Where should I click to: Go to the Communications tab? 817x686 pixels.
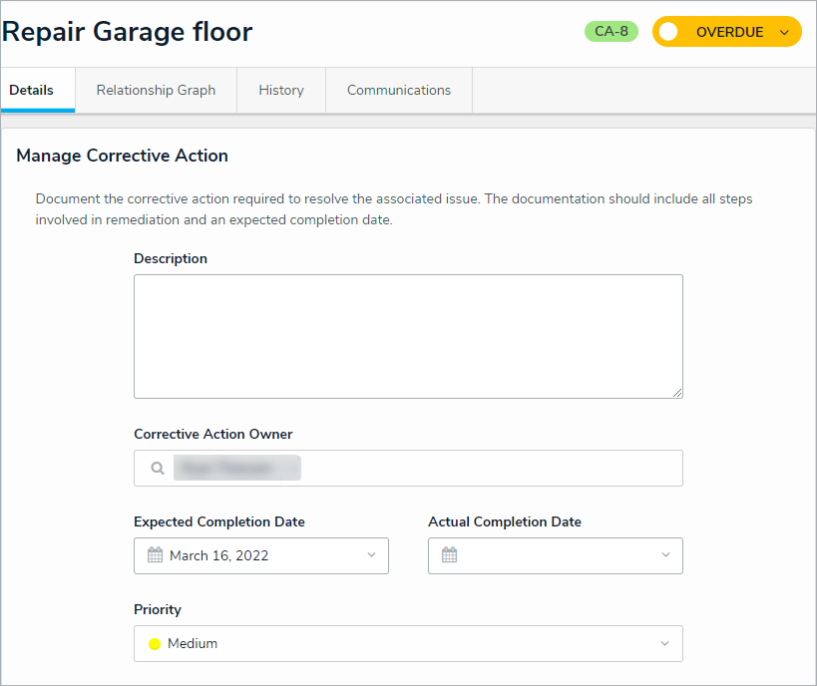399,90
